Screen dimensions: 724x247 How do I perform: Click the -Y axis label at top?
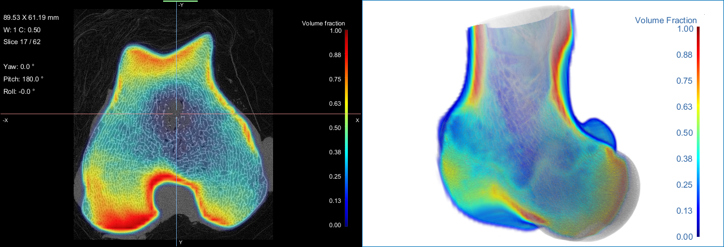[180, 5]
